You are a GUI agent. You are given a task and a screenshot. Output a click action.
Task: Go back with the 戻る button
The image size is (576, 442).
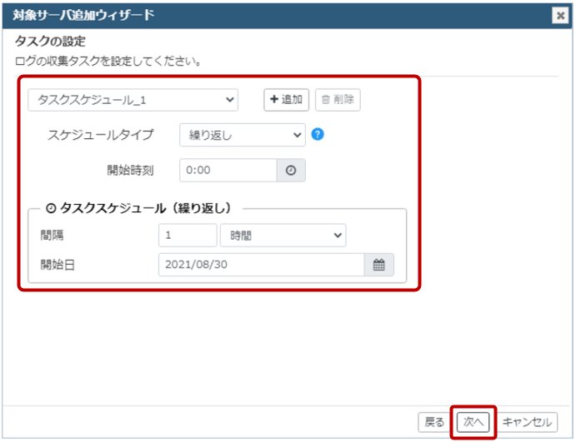(x=434, y=422)
